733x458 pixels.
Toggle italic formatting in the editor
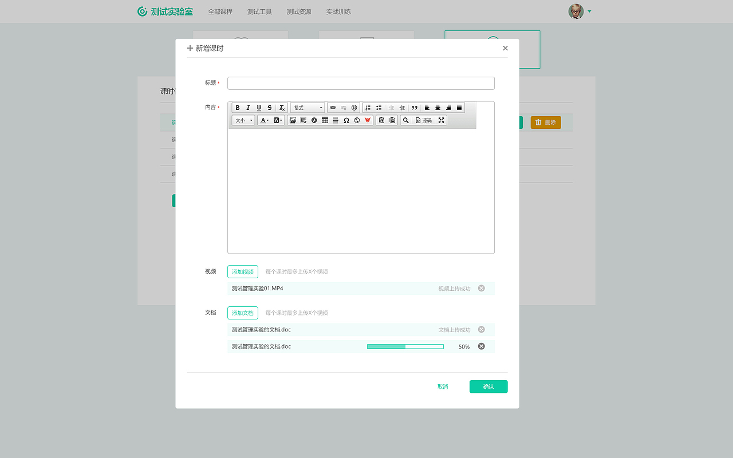pyautogui.click(x=248, y=108)
